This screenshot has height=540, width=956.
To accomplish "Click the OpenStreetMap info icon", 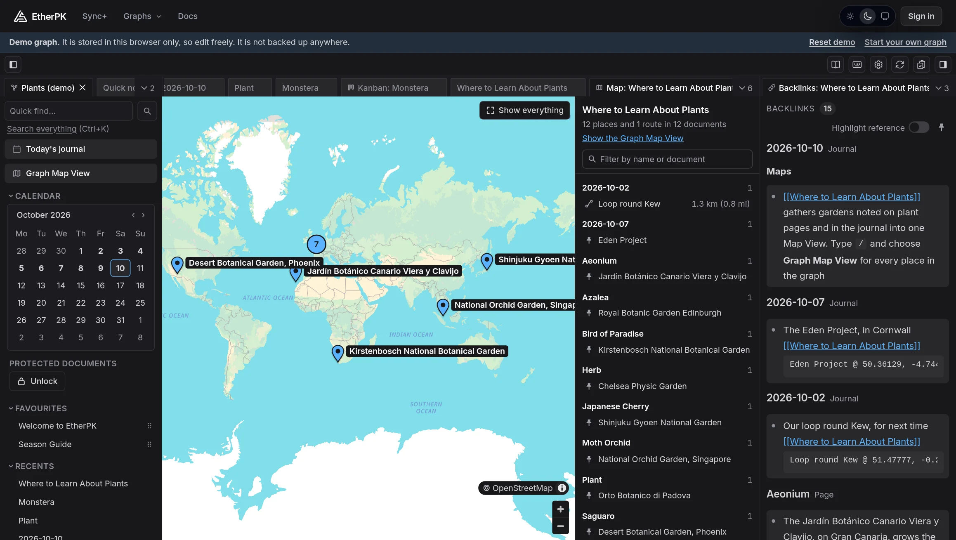I will tap(562, 488).
